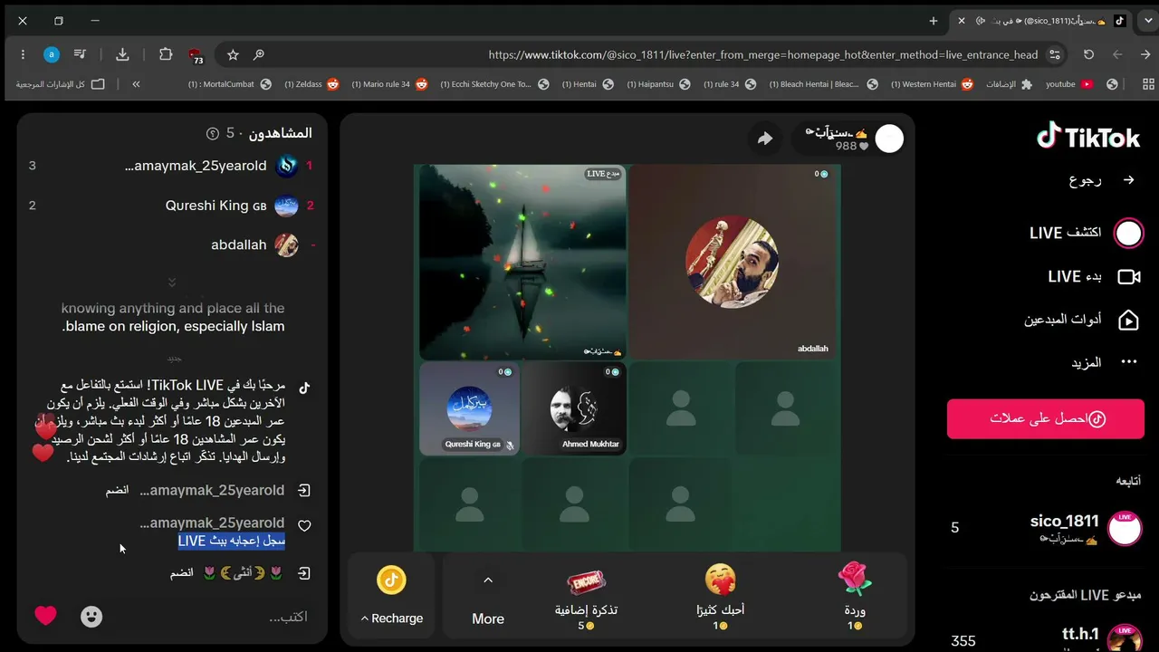The height and width of the screenshot is (652, 1159).
Task: Open the streamer profile avatar in the header
Action: point(889,139)
